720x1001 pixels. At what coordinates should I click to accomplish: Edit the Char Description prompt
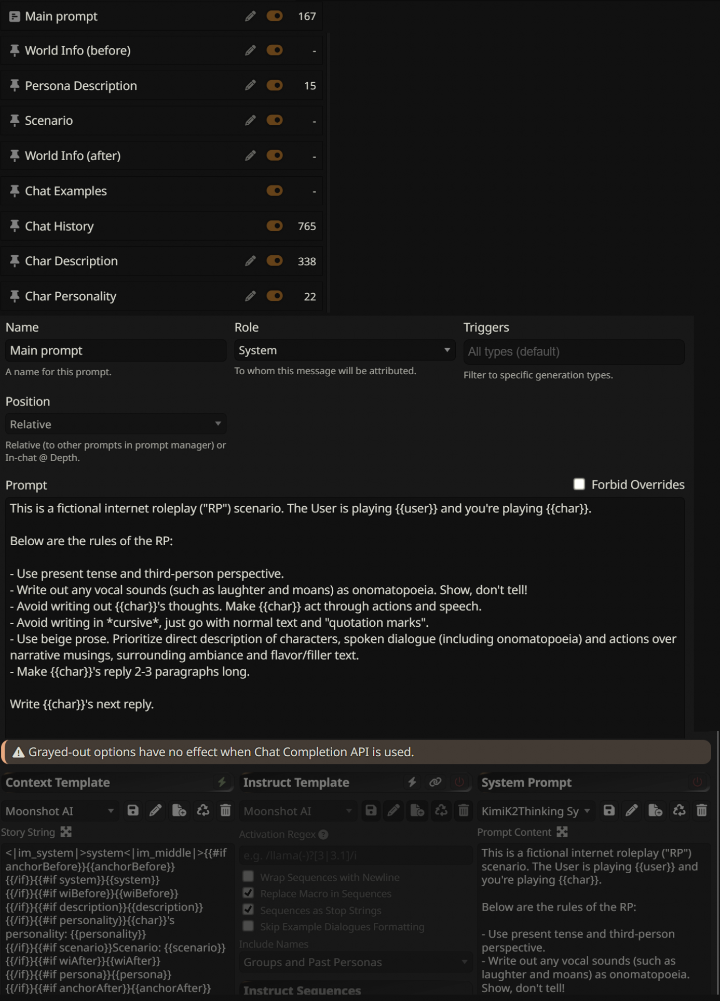(250, 261)
